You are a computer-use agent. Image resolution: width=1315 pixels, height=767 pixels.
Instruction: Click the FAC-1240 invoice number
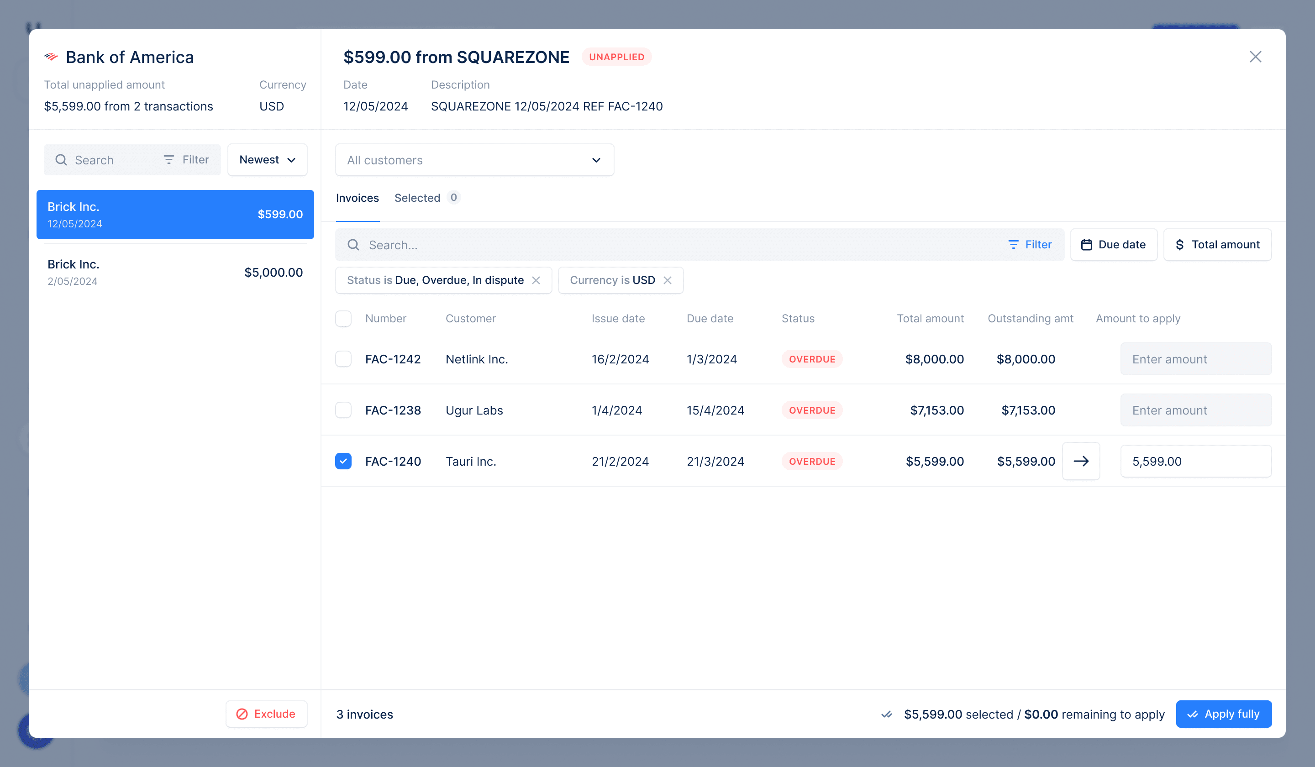[x=393, y=461]
